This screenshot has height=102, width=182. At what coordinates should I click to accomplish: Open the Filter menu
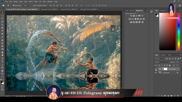click(36, 2)
